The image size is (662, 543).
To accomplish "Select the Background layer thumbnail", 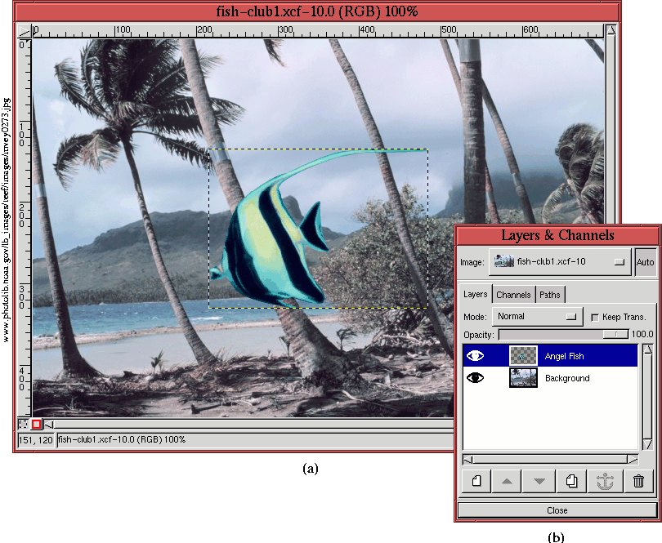I will [x=523, y=378].
